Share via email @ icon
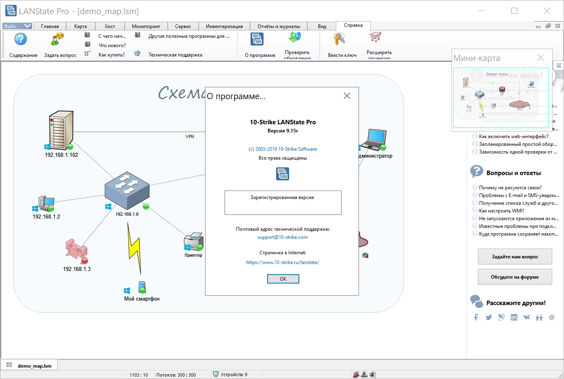Image resolution: width=564 pixels, height=379 pixels. click(x=551, y=317)
